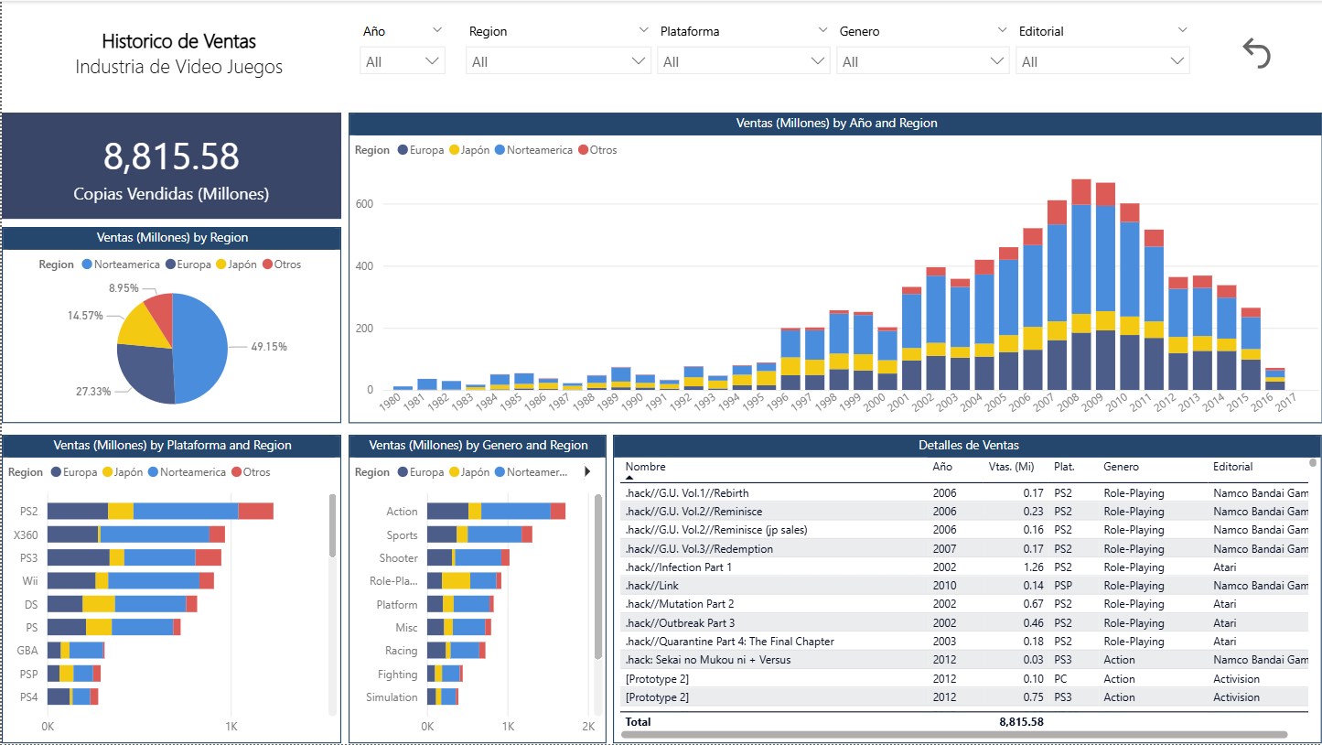Expand the Editorial slicer dropdown
The height and width of the screenshot is (745, 1322).
[x=1102, y=61]
